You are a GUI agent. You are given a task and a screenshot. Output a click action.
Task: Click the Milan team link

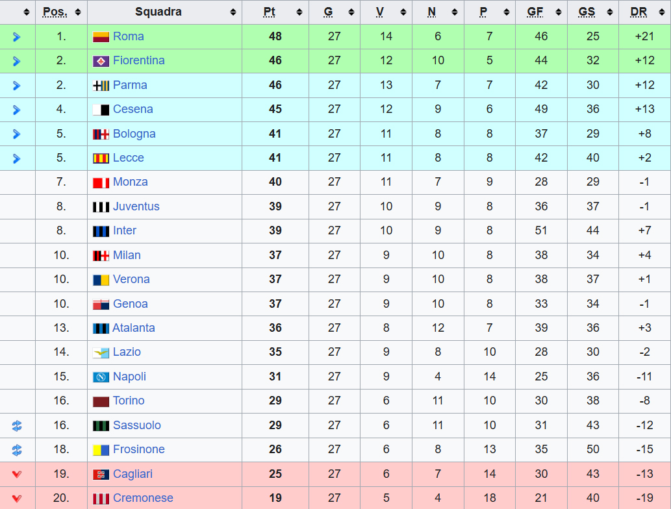tap(127, 255)
